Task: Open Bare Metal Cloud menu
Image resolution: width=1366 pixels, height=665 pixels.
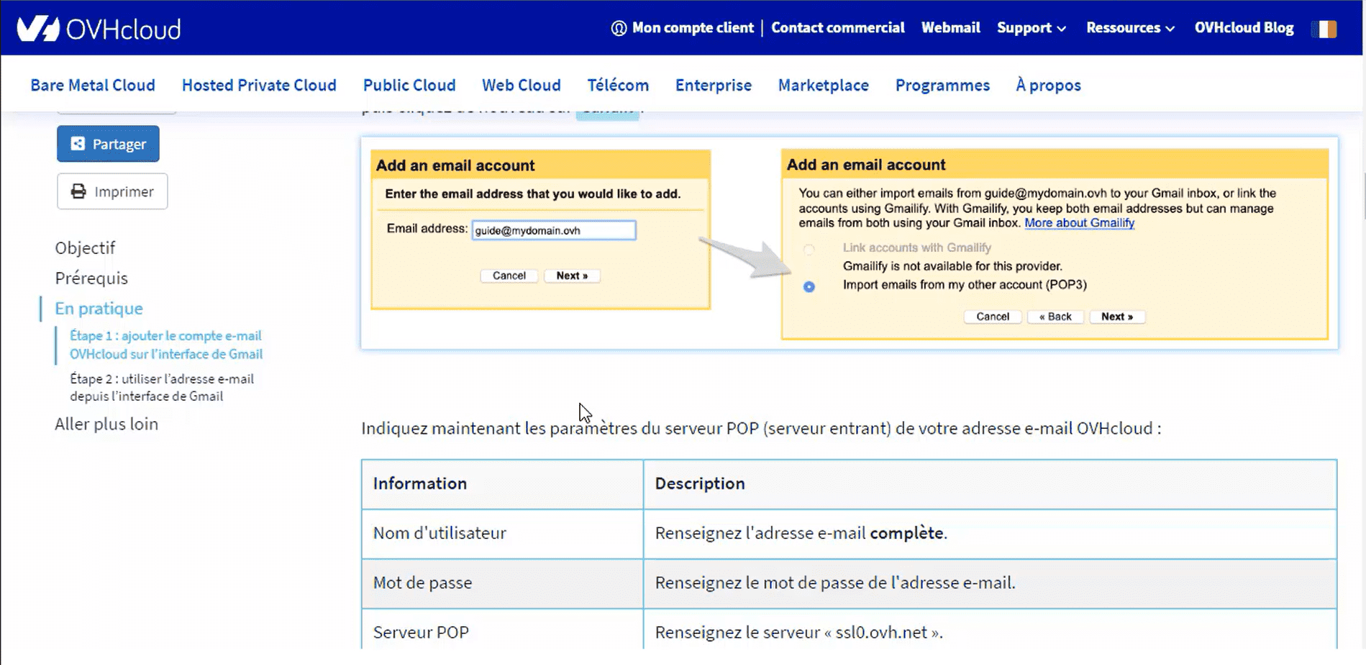Action: point(93,85)
